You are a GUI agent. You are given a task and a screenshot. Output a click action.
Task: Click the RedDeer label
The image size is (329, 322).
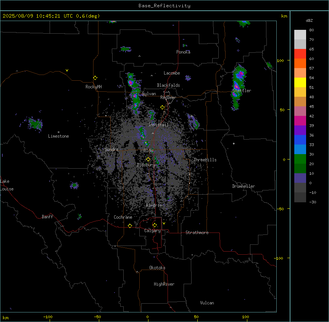(168, 98)
